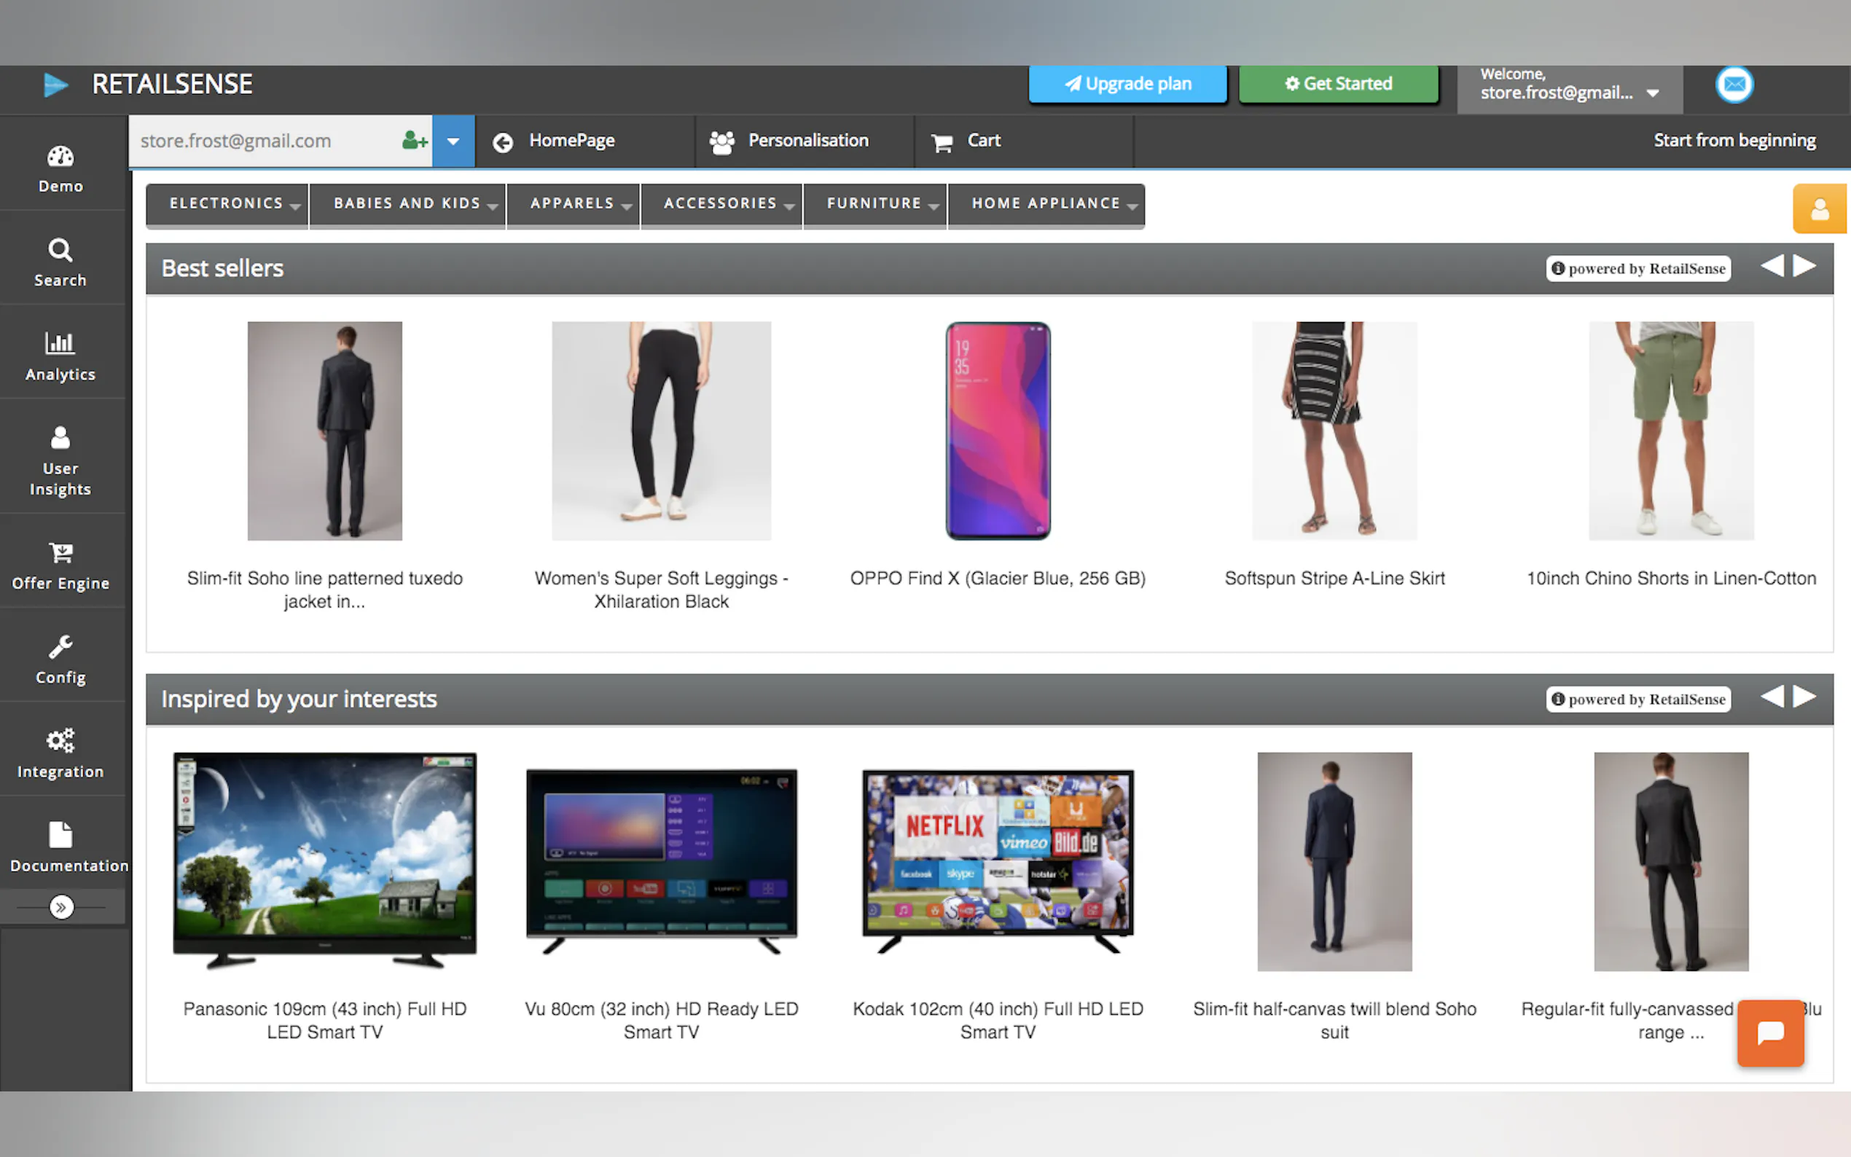Click Slim-fit Soho line patterned tuxedo title

pos(324,590)
